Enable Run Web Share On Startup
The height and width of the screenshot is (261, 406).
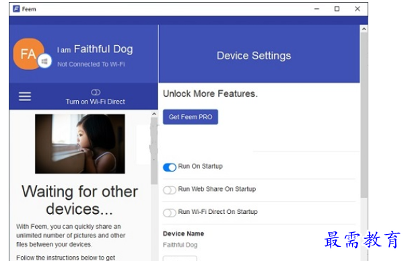click(170, 190)
